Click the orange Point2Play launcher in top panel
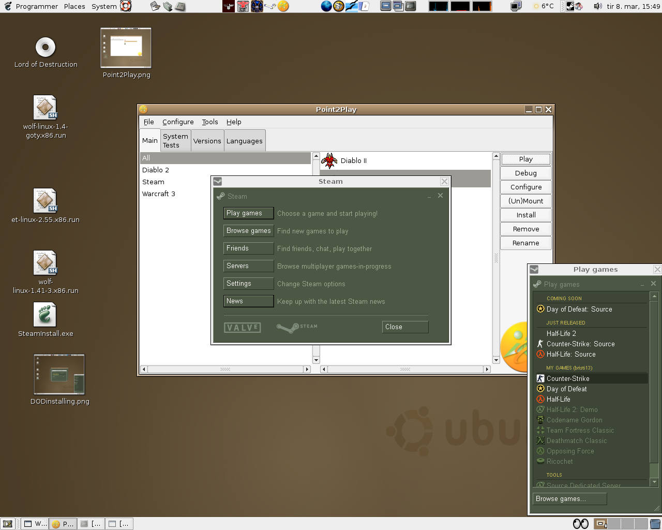Image resolution: width=662 pixels, height=530 pixels. [x=283, y=6]
